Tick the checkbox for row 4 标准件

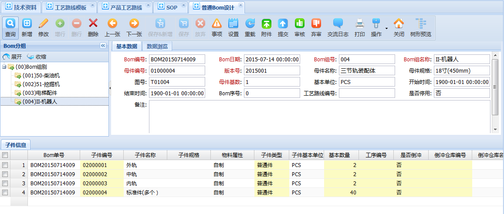[x=5, y=192]
